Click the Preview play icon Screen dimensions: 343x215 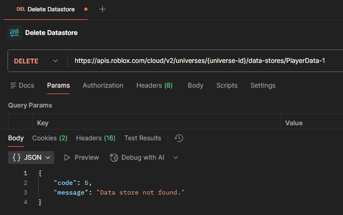pos(67,157)
